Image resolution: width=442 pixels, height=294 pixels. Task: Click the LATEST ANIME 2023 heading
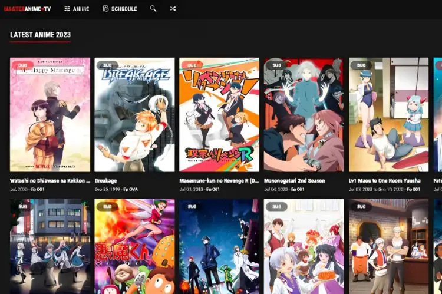click(40, 35)
